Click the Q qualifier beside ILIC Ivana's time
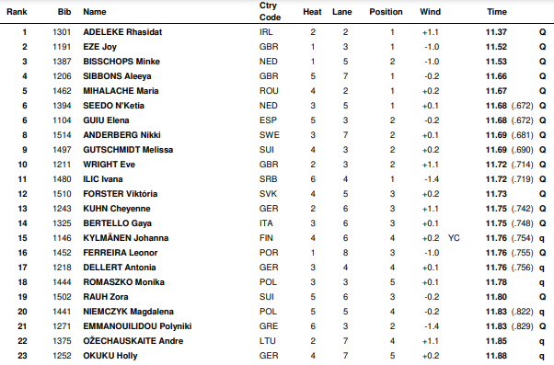554x365 pixels. tap(542, 179)
